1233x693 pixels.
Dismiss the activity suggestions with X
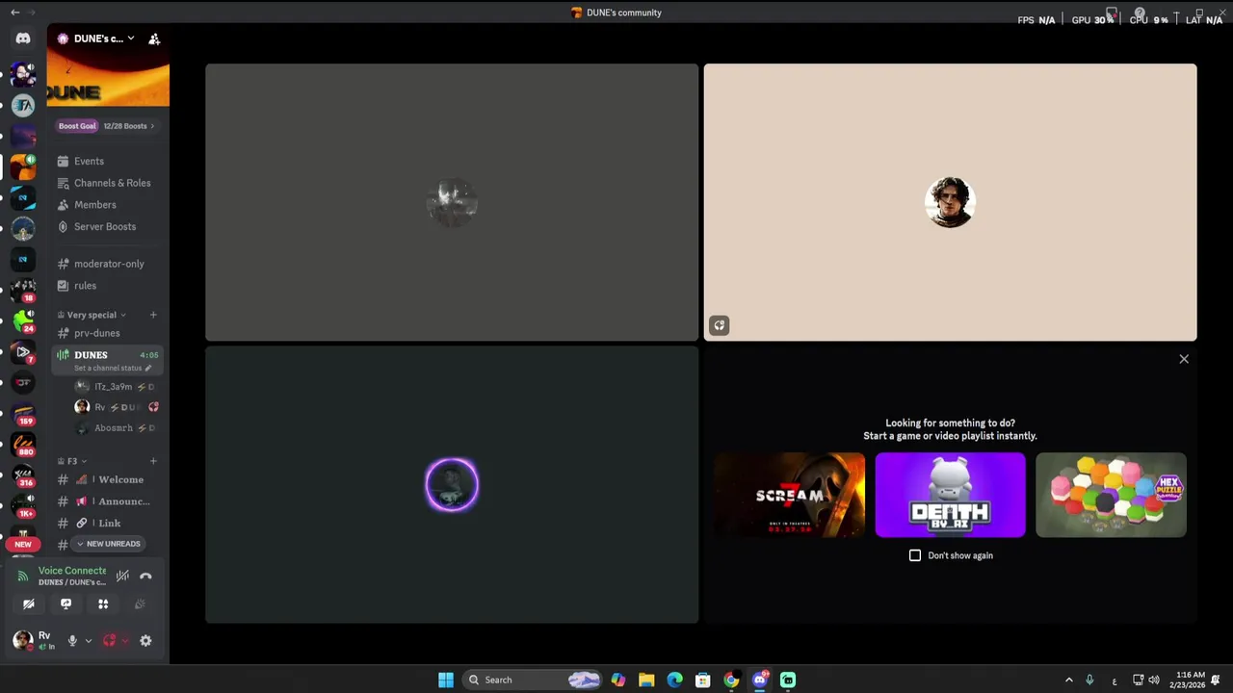(x=1184, y=359)
